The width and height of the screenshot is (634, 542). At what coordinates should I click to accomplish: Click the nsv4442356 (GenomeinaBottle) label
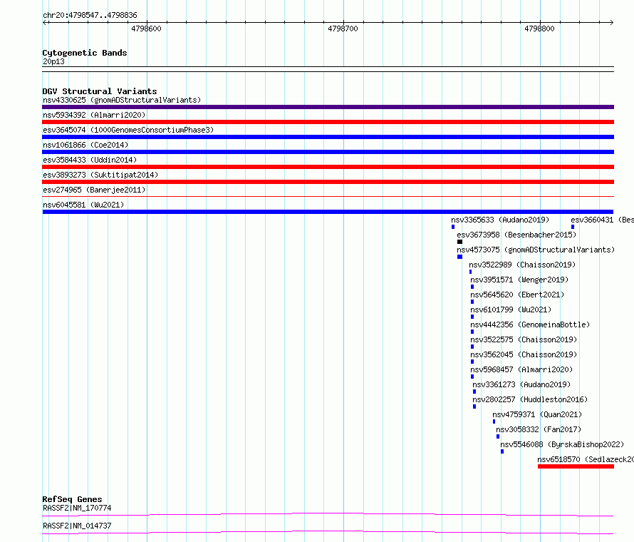[530, 324]
